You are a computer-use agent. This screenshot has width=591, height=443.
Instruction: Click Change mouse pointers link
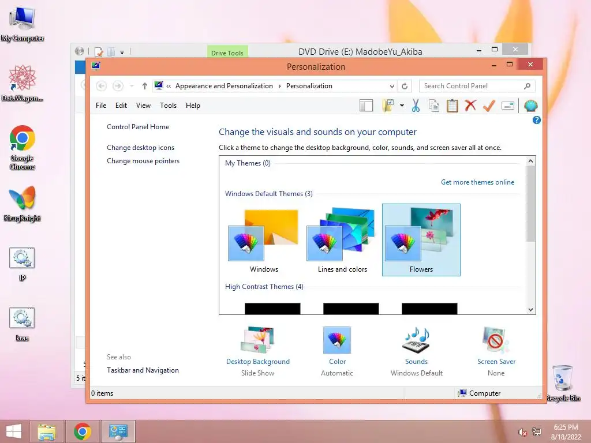143,161
